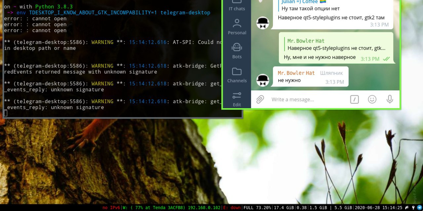The height and width of the screenshot is (211, 423).
Task: Click the terminal line 'redEvents returned message with unknown signature'
Action: point(81,72)
